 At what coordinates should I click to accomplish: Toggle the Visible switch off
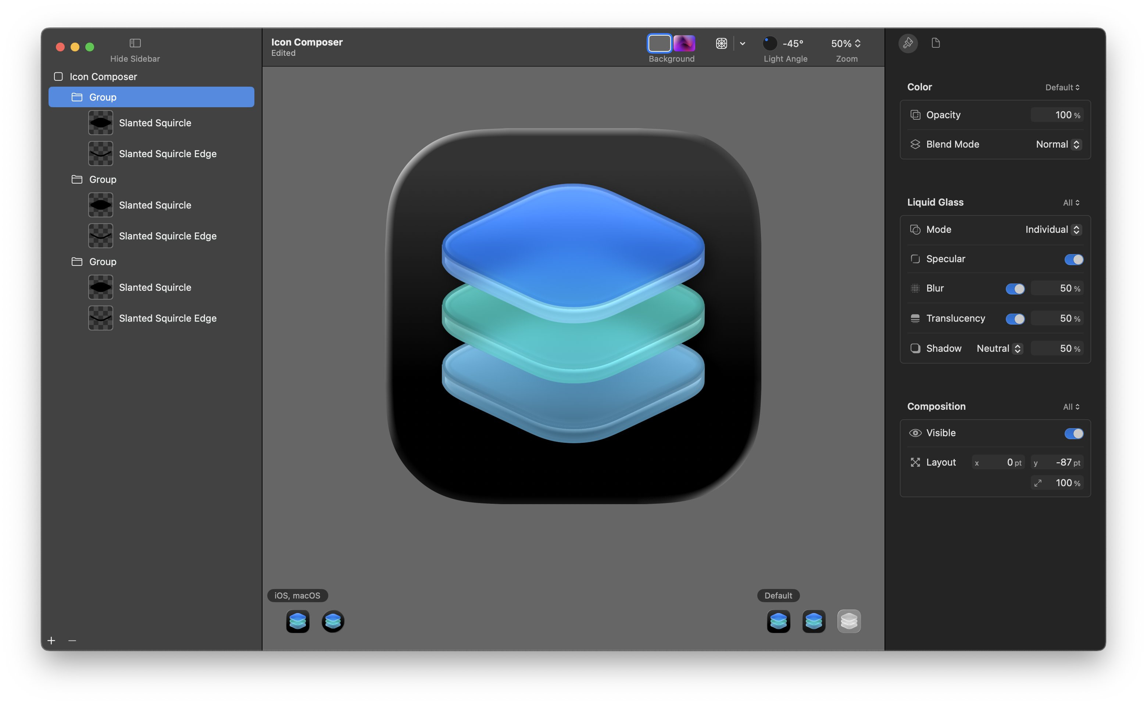pos(1073,433)
